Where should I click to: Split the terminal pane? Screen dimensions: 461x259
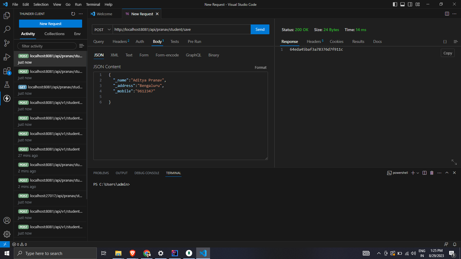pyautogui.click(x=424, y=173)
